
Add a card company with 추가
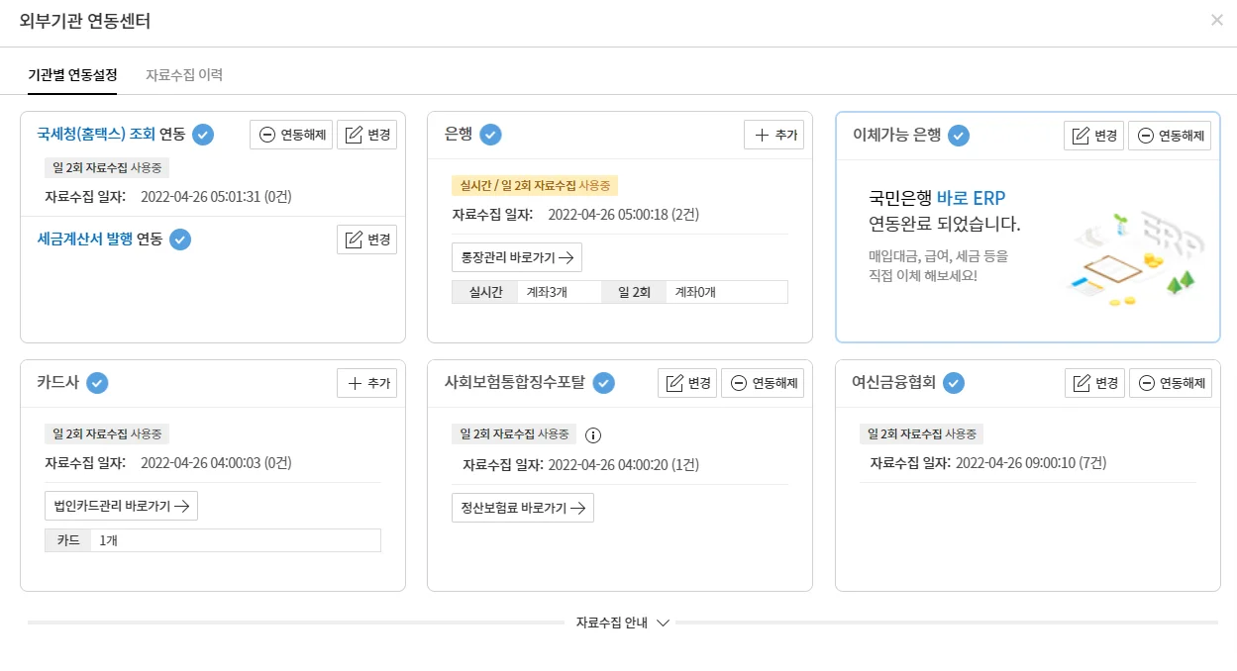point(366,383)
